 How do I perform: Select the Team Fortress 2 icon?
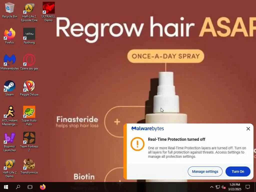29,142
